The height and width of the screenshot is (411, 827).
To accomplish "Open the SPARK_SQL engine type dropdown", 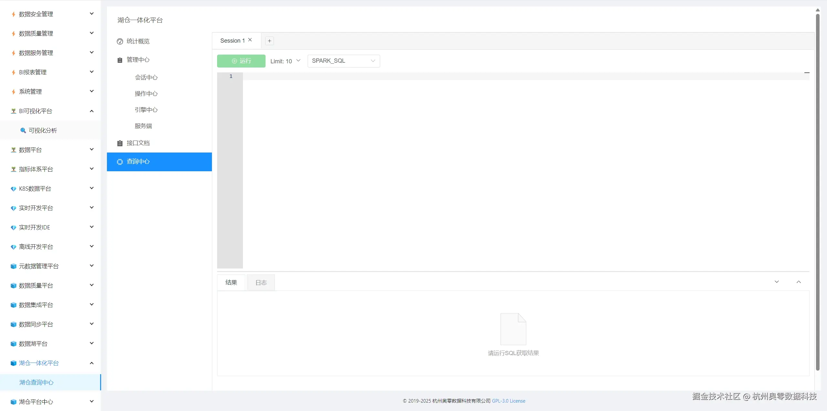I will [343, 61].
